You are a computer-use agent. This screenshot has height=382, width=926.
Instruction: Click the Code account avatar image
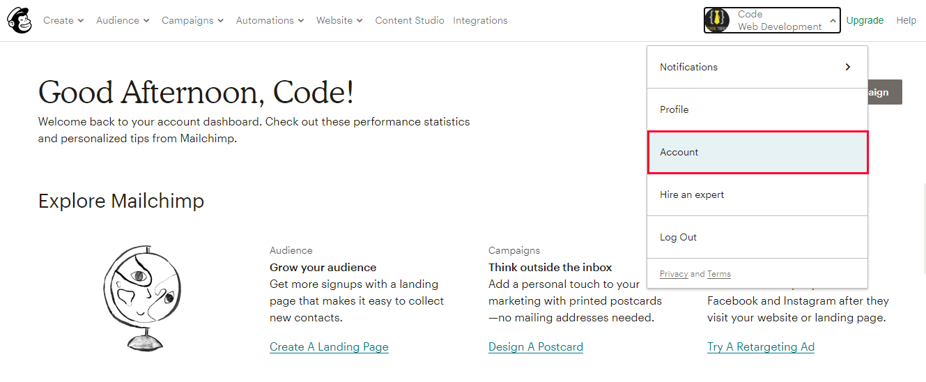tap(718, 20)
